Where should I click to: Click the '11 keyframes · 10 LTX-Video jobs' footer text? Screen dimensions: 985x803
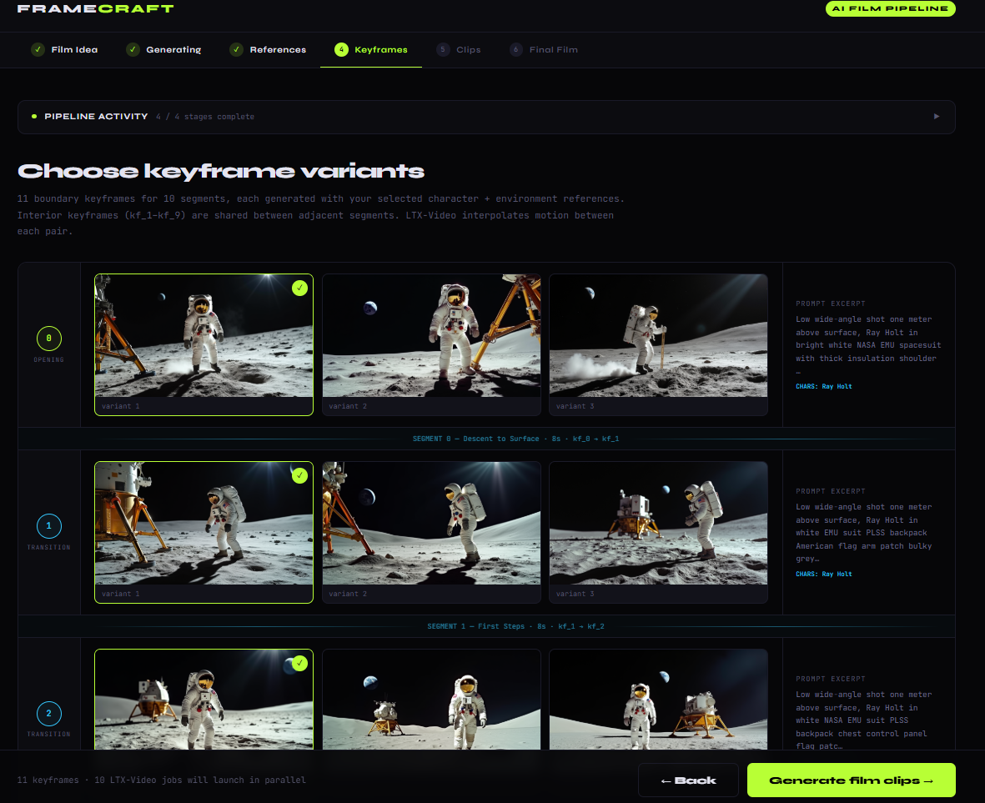tap(162, 780)
